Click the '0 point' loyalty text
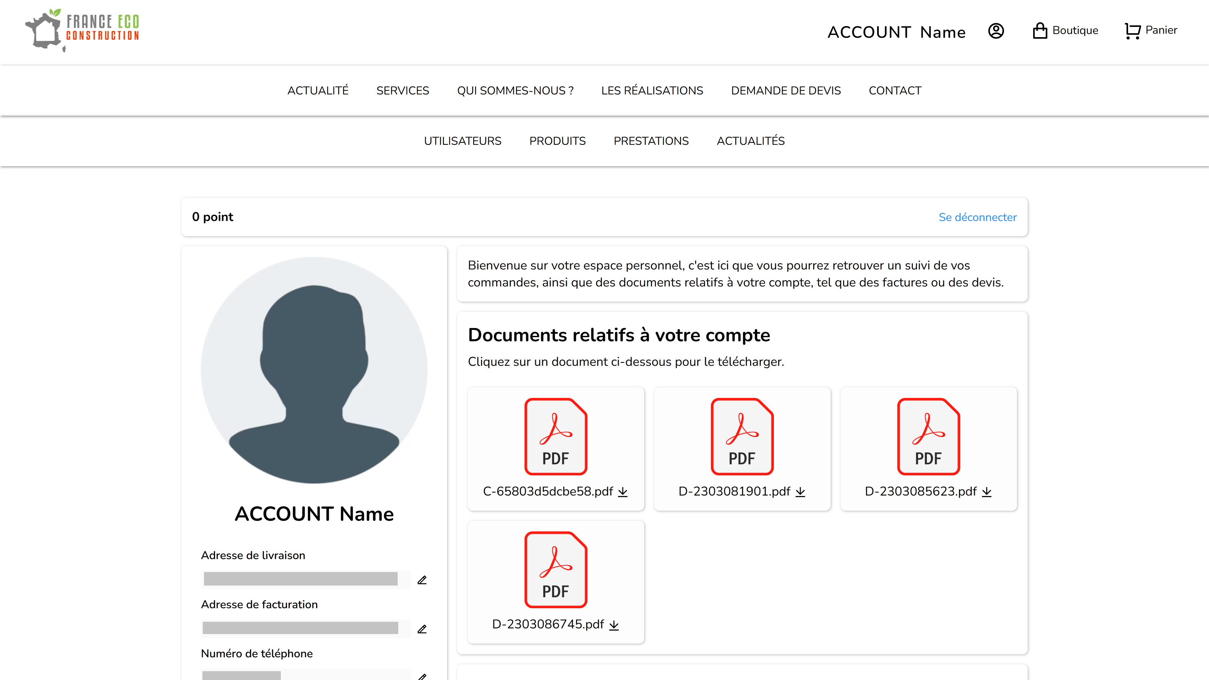 coord(213,217)
